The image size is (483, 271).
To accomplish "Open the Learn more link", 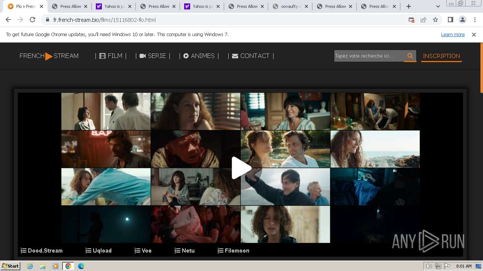I will [x=453, y=34].
